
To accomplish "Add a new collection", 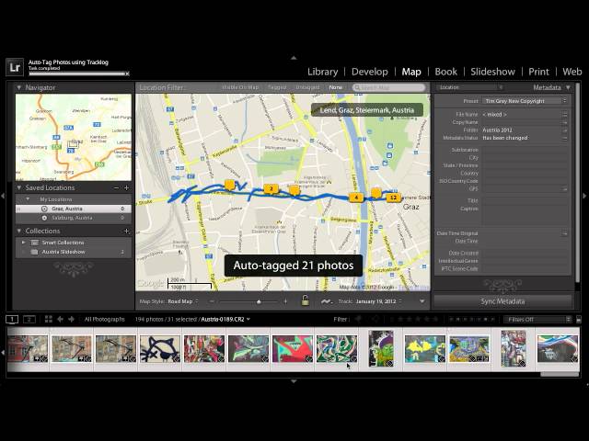I will [127, 231].
